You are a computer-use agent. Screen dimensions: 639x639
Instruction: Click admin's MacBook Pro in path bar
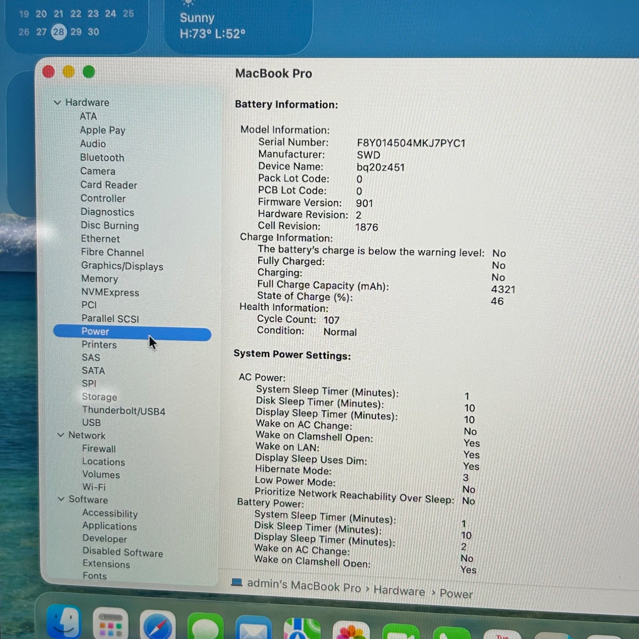point(304,586)
